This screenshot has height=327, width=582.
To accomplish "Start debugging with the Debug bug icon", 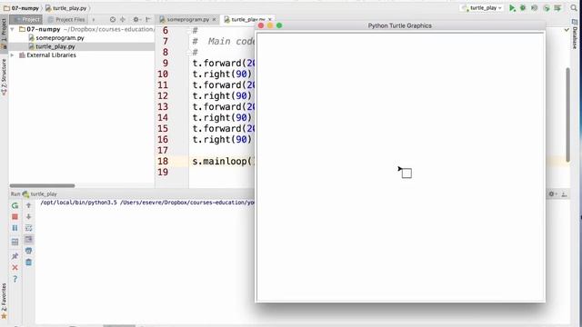I will pyautogui.click(x=523, y=8).
